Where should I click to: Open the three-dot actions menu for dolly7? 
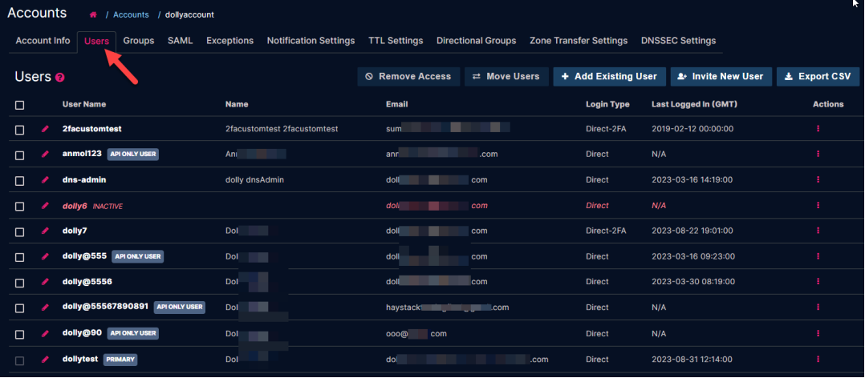[x=818, y=231]
